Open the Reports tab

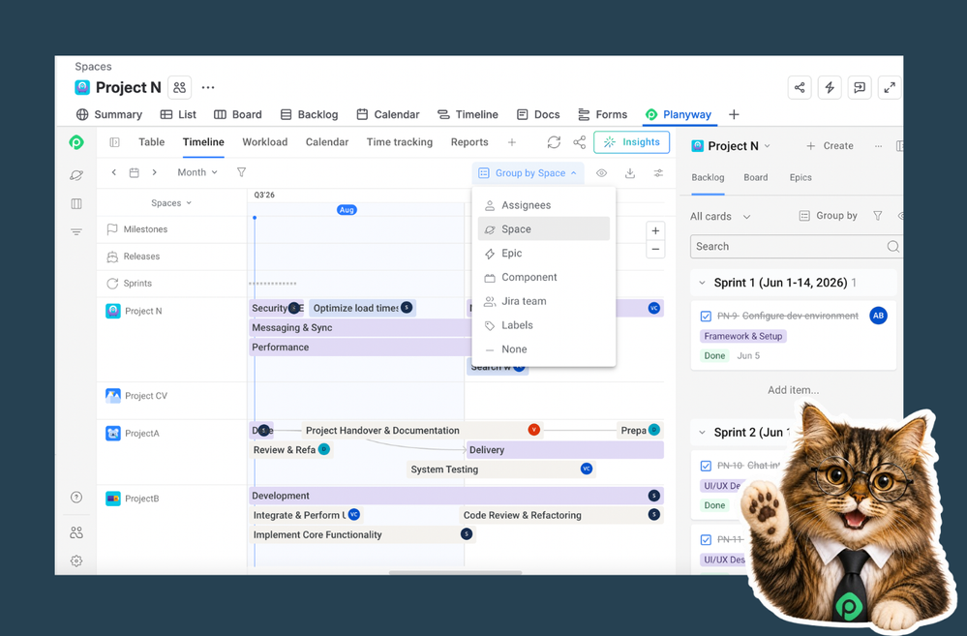469,142
